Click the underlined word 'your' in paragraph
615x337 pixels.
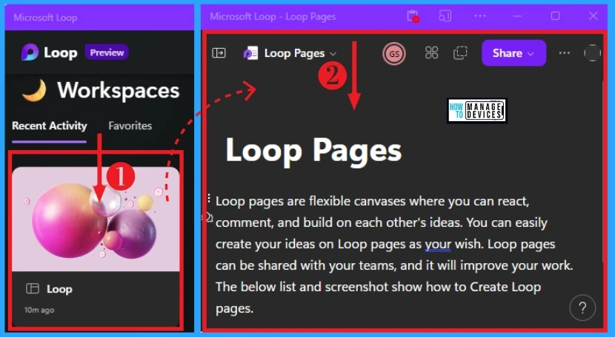click(x=438, y=244)
